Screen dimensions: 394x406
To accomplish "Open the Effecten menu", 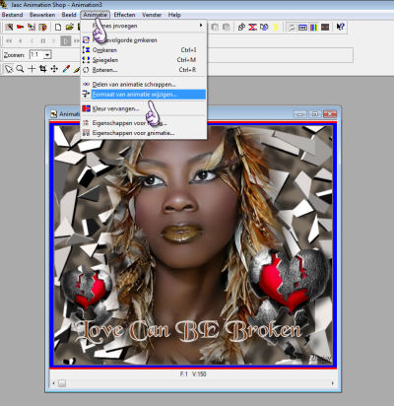I will [x=124, y=15].
